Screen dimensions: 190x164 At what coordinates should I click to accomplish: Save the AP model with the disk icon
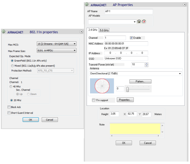139,22
